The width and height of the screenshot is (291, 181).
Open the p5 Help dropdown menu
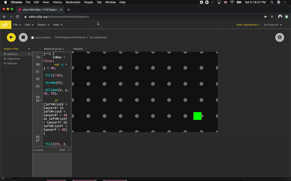point(58,25)
